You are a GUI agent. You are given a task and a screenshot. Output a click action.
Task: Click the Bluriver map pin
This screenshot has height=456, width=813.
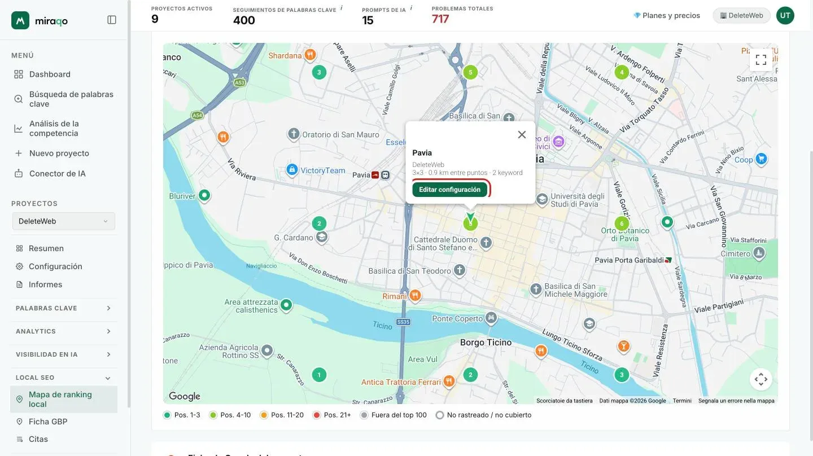[x=204, y=195]
